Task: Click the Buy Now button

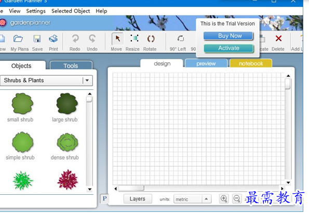Action: (228, 36)
